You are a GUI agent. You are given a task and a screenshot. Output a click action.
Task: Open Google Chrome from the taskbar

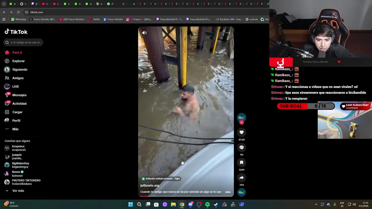[x=182, y=204]
